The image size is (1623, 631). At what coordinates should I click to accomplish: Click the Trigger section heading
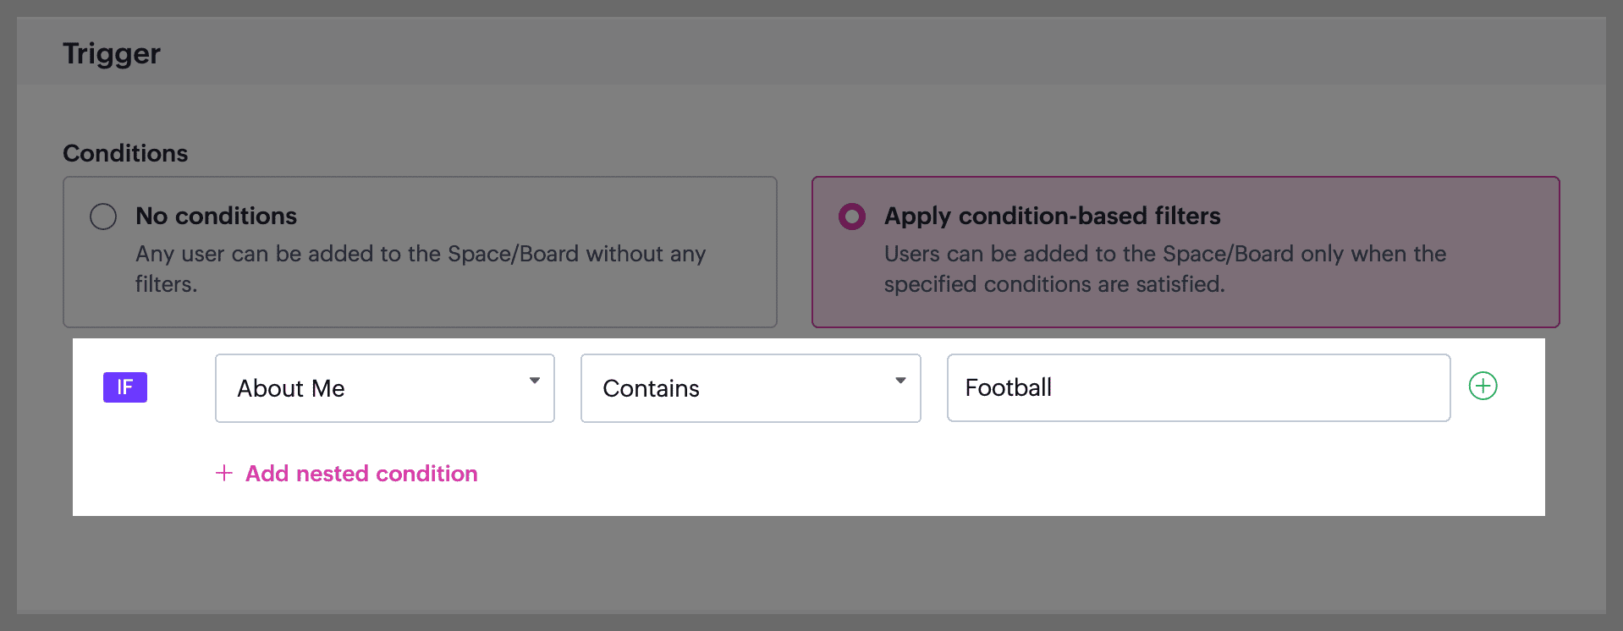point(112,54)
